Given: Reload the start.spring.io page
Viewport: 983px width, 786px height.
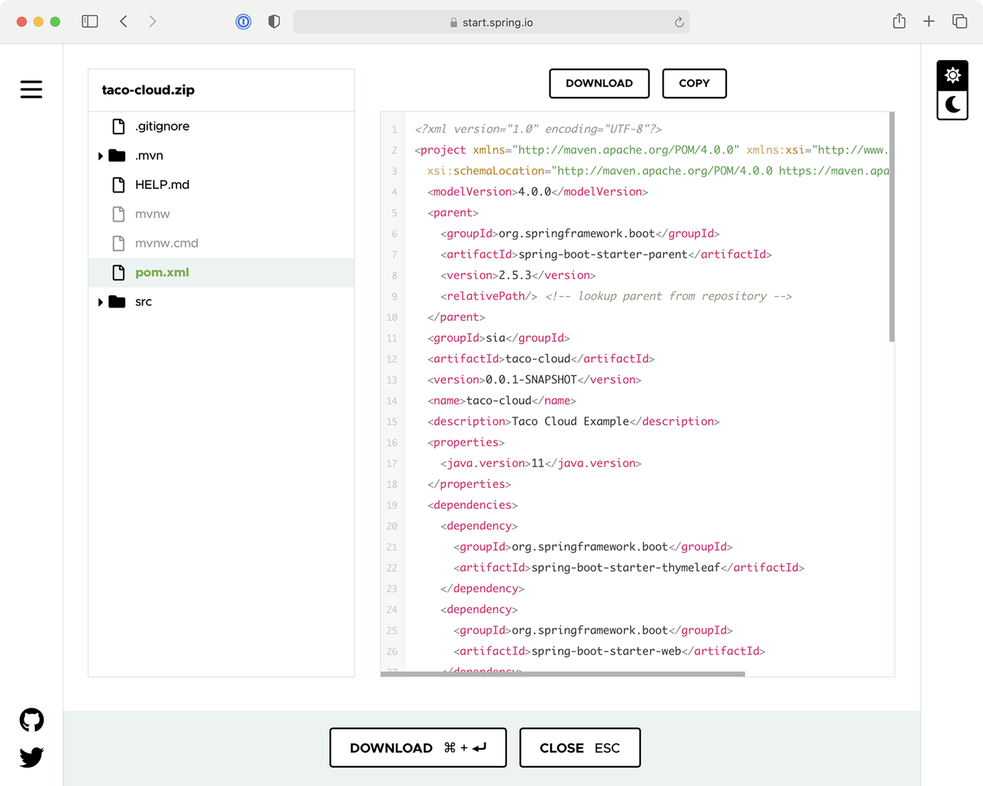Looking at the screenshot, I should coord(679,23).
